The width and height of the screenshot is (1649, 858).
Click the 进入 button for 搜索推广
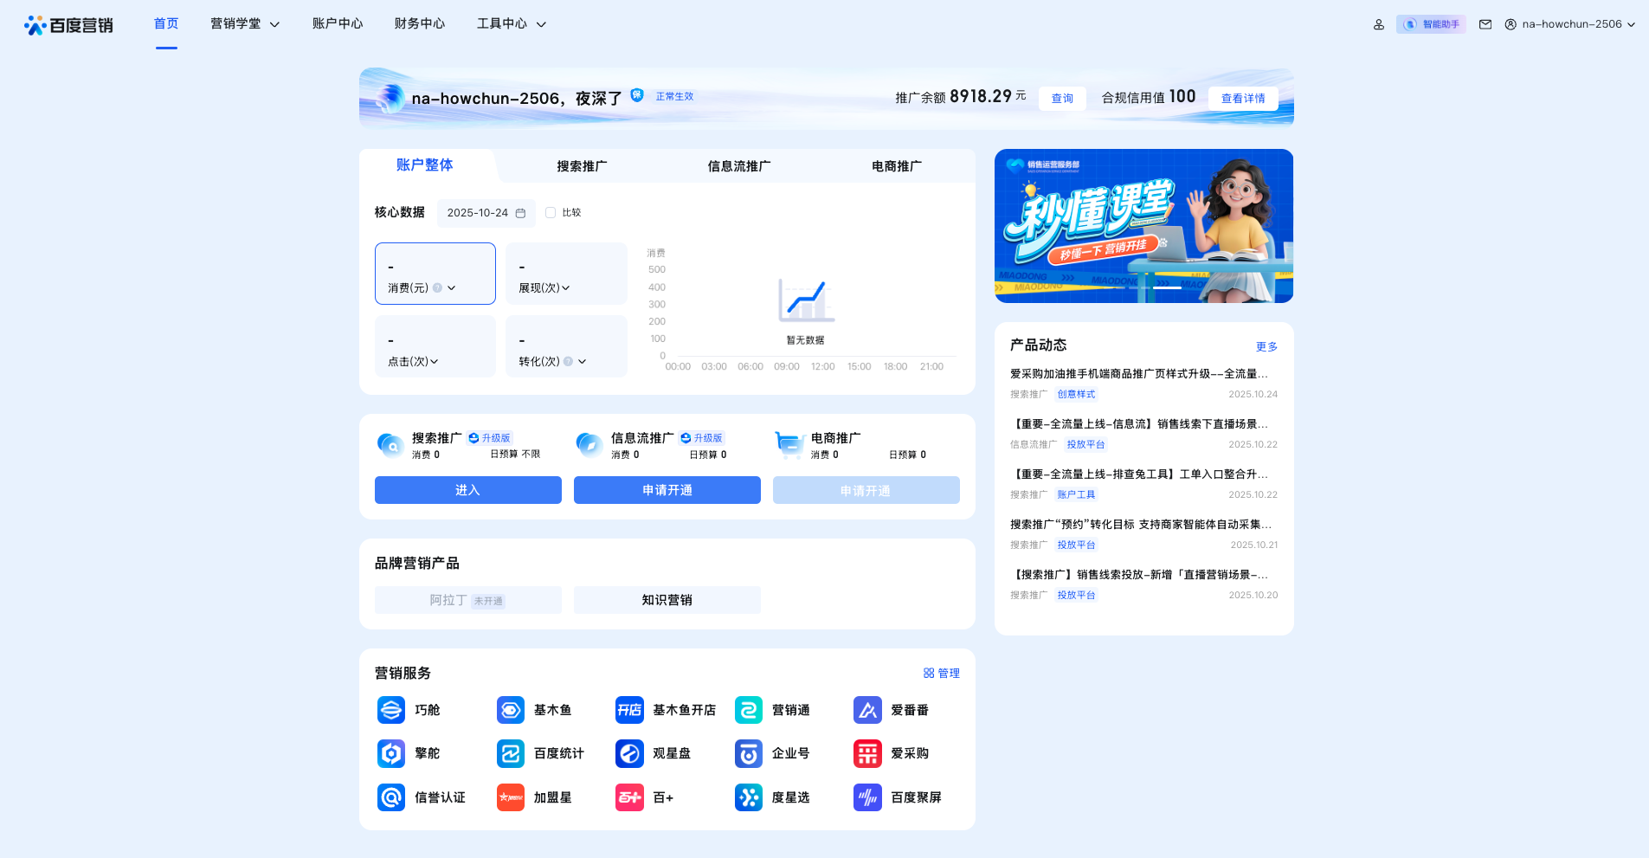click(467, 490)
